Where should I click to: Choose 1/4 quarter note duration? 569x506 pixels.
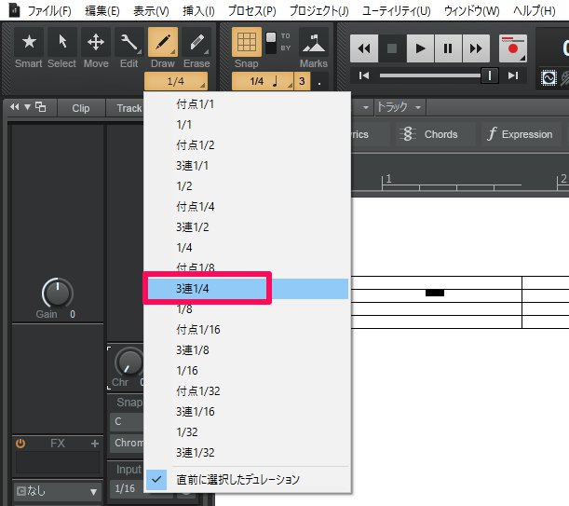click(247, 248)
